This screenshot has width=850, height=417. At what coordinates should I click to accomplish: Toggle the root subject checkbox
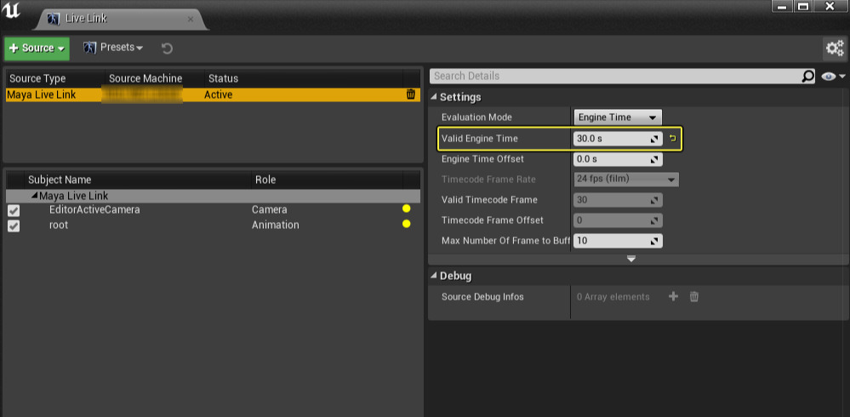tap(14, 226)
